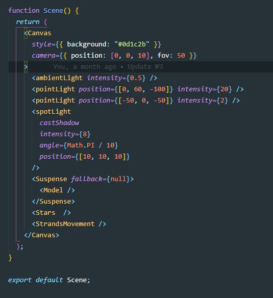The image size is (273, 298).
Task: Click the spotLight tag name
Action: pos(53,112)
